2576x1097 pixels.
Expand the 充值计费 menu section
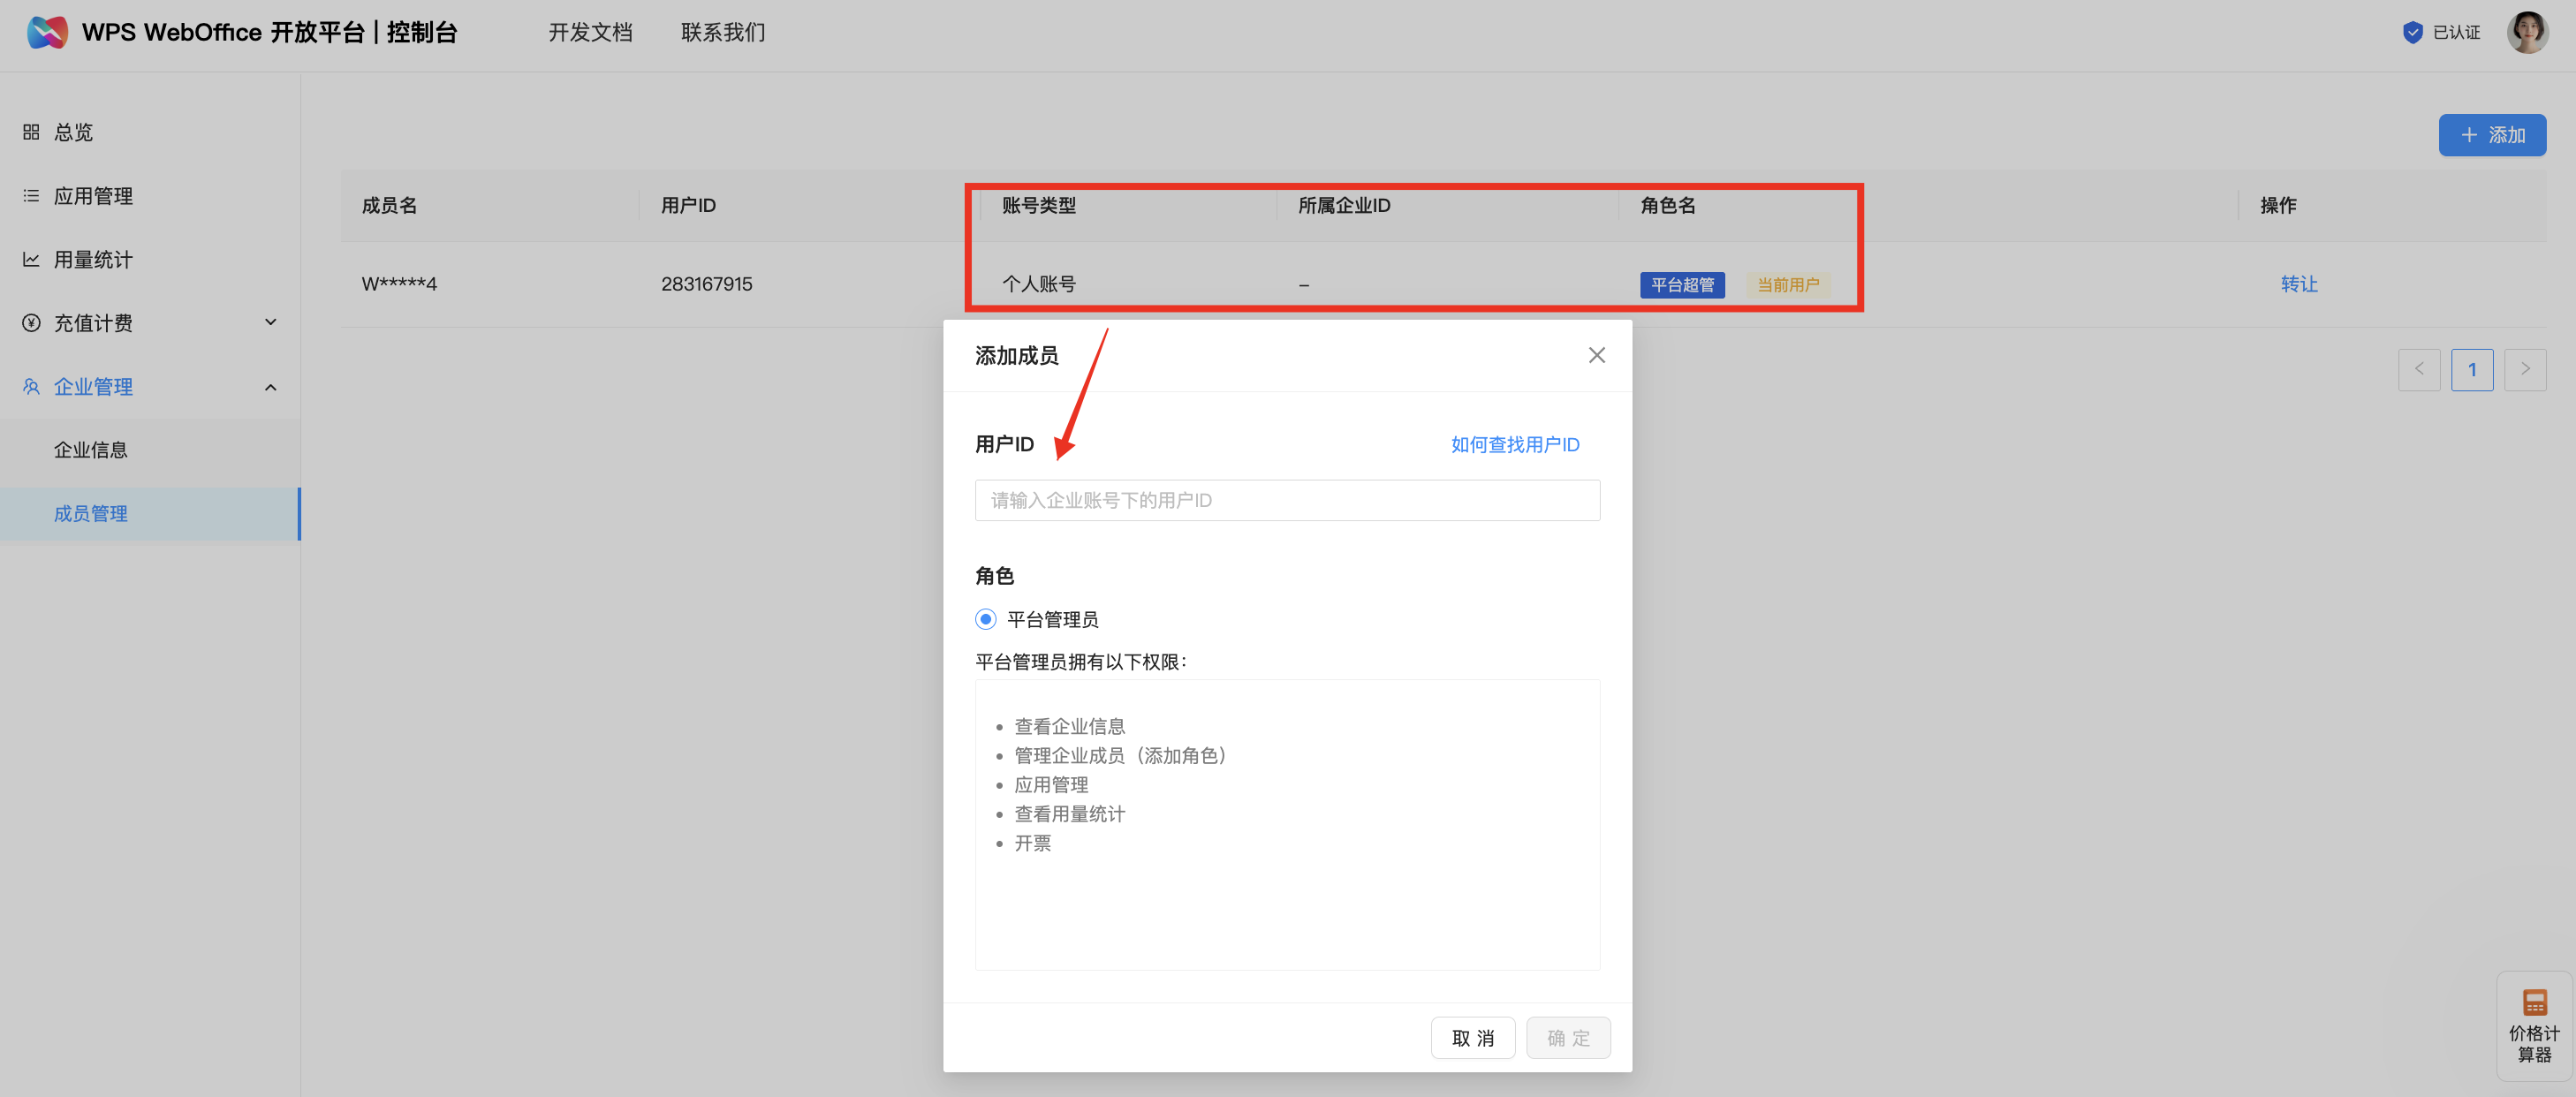click(270, 322)
